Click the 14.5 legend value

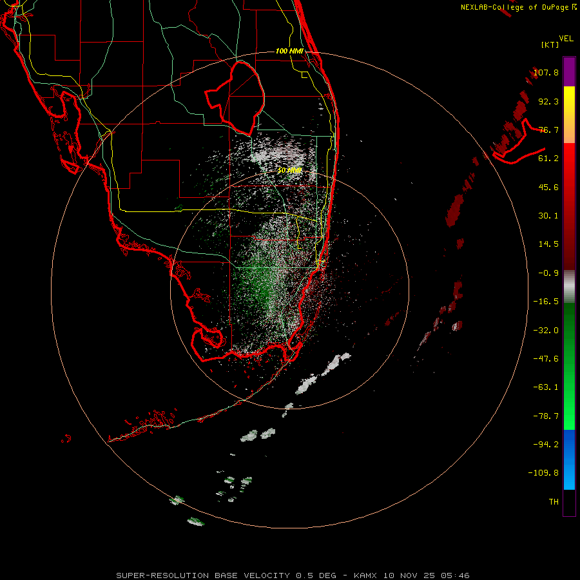click(x=548, y=244)
